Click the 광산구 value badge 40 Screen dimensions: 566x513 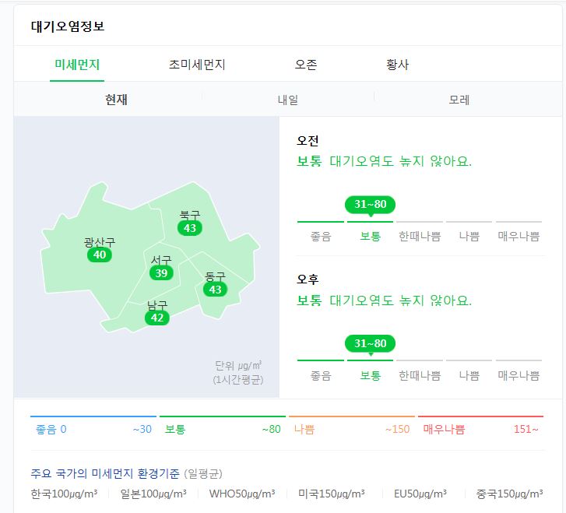[x=100, y=255]
